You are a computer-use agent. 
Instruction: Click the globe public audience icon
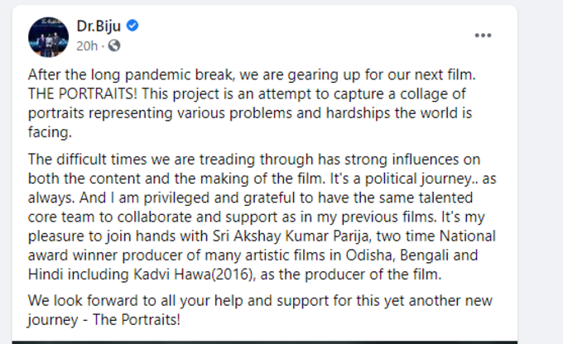click(114, 45)
